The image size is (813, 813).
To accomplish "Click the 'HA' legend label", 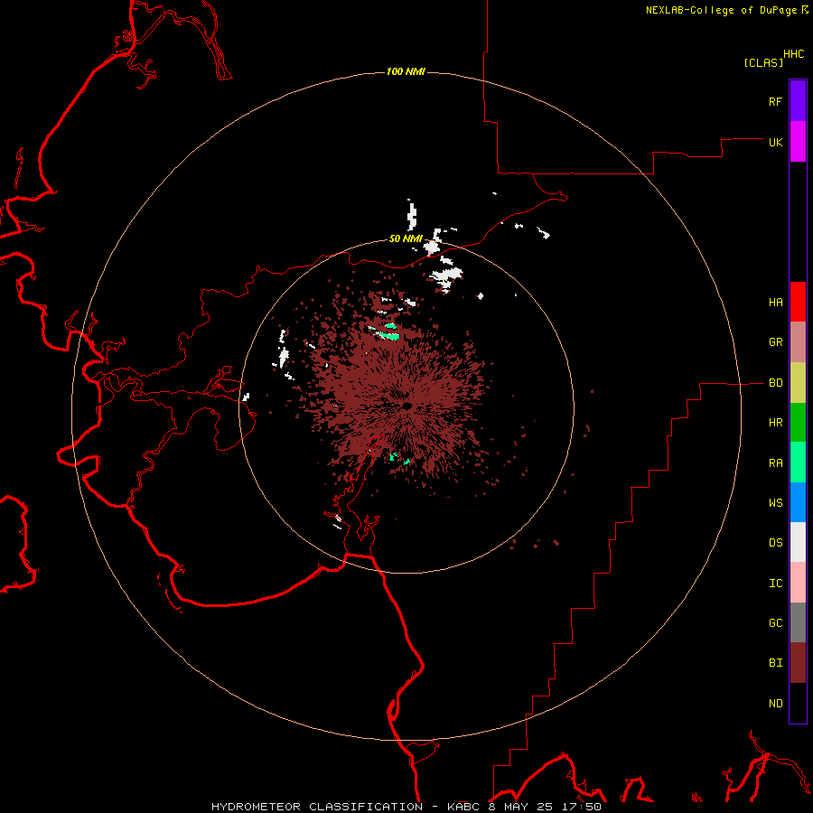I will click(775, 303).
